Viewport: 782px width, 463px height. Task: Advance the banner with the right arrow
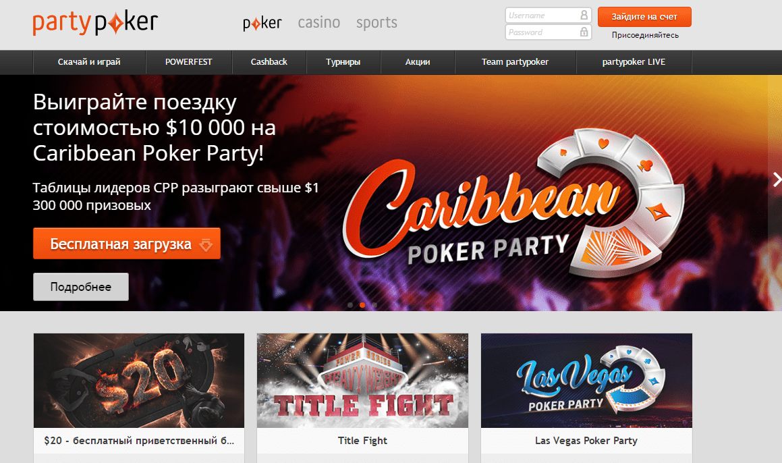click(x=777, y=180)
